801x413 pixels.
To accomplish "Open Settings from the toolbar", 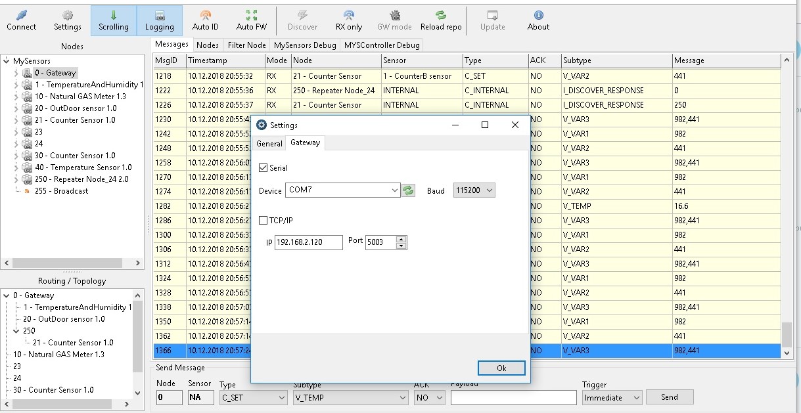I will tap(68, 20).
